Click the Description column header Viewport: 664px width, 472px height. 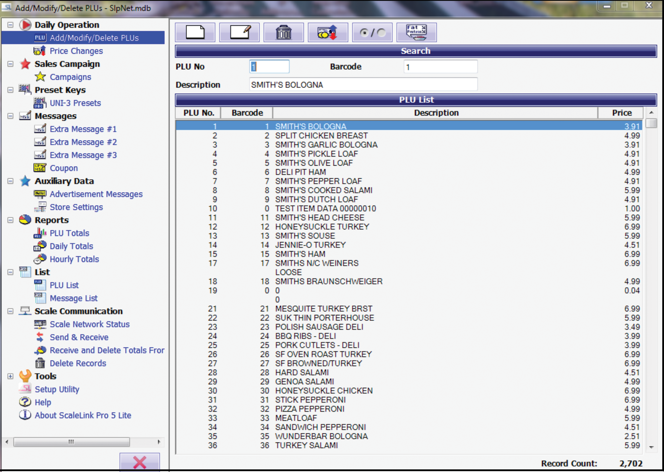point(436,113)
